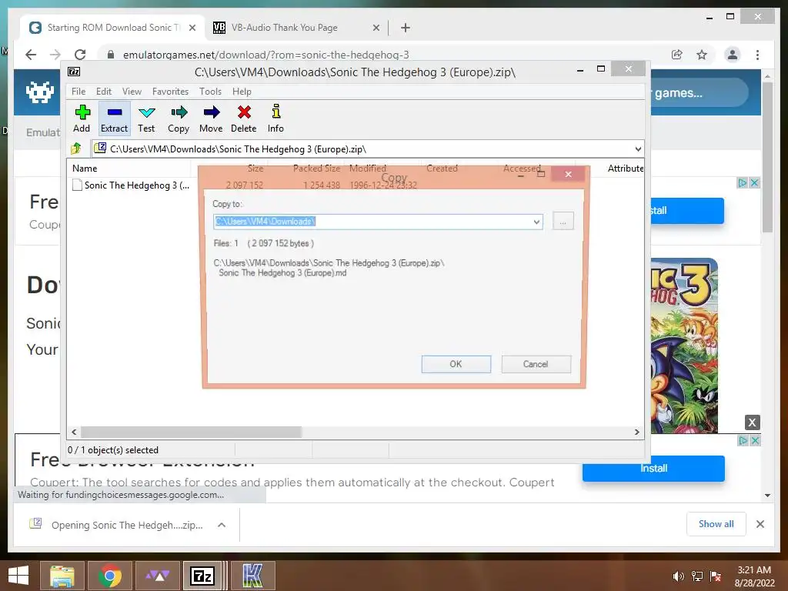The height and width of the screenshot is (591, 788).
Task: Click the lower blue Install ad button
Action: pyautogui.click(x=653, y=469)
